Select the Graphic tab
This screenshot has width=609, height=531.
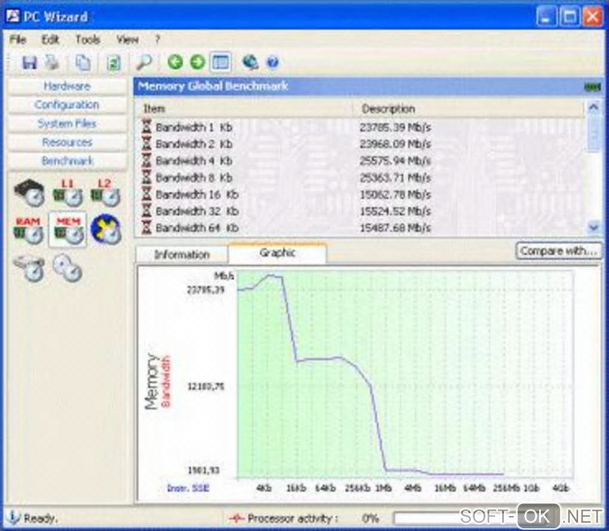[277, 253]
